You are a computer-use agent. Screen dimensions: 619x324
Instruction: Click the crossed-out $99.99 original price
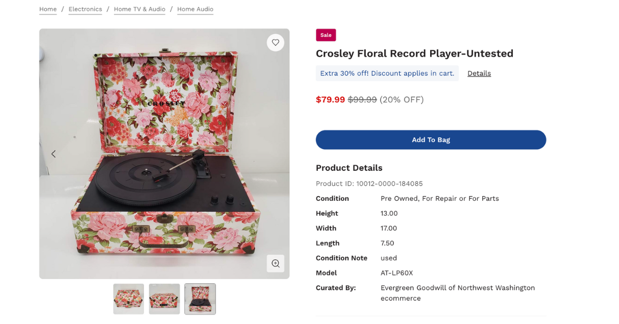click(362, 100)
